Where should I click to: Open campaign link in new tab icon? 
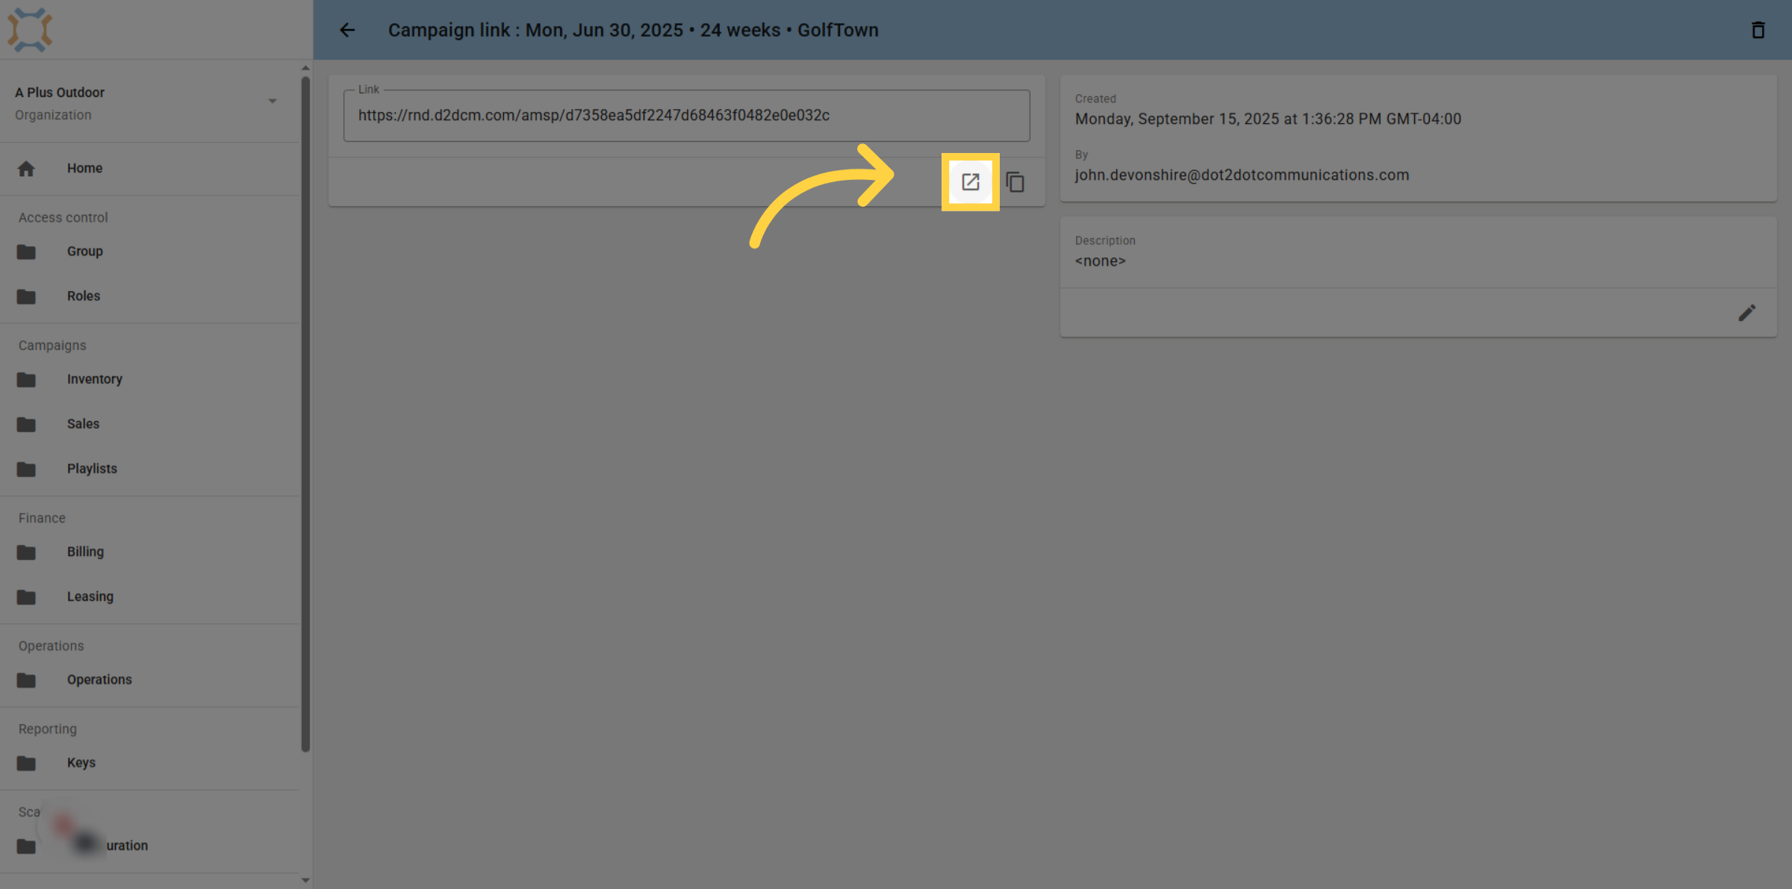pos(970,182)
